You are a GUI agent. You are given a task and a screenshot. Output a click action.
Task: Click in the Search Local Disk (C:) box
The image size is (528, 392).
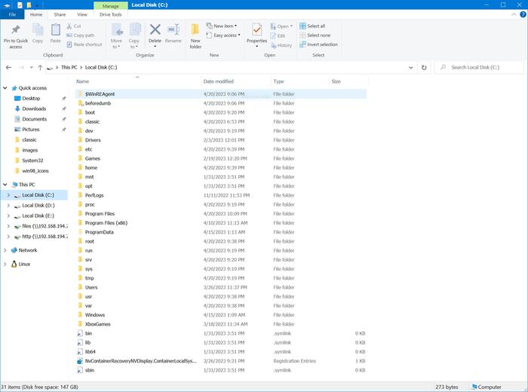(479, 67)
